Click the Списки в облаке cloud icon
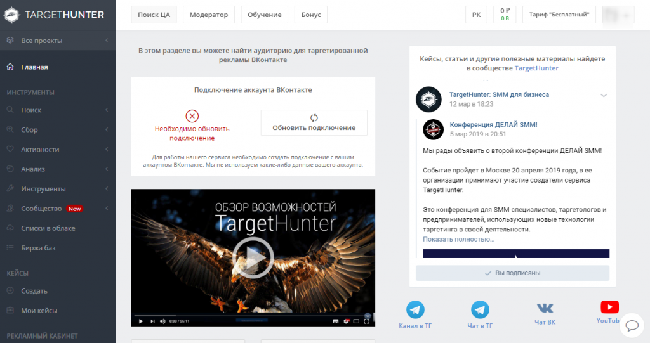Image resolution: width=650 pixels, height=343 pixels. tap(10, 228)
